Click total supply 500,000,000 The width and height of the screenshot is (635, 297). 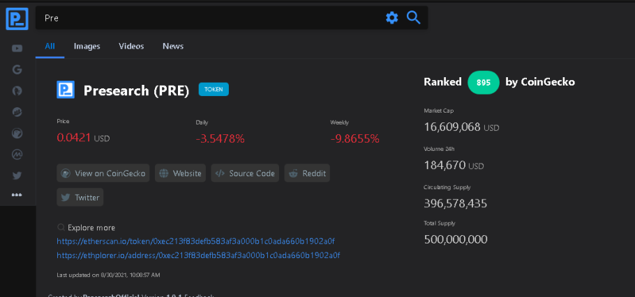pos(456,239)
